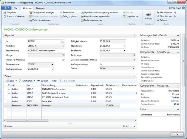Open Buchungsdatum date dropdown

click(52, 69)
